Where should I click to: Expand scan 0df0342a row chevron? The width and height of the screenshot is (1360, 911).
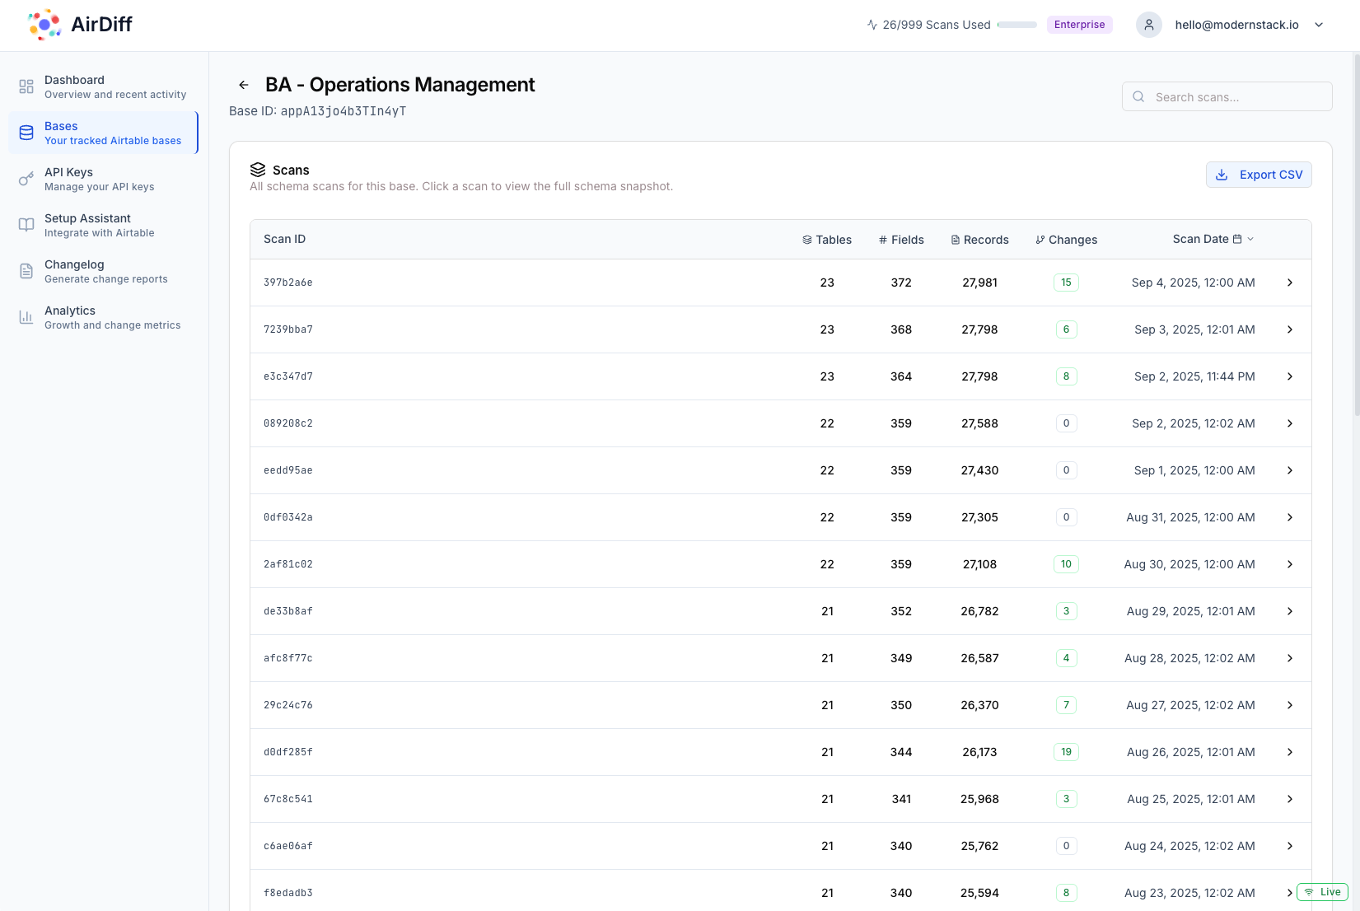click(1290, 517)
